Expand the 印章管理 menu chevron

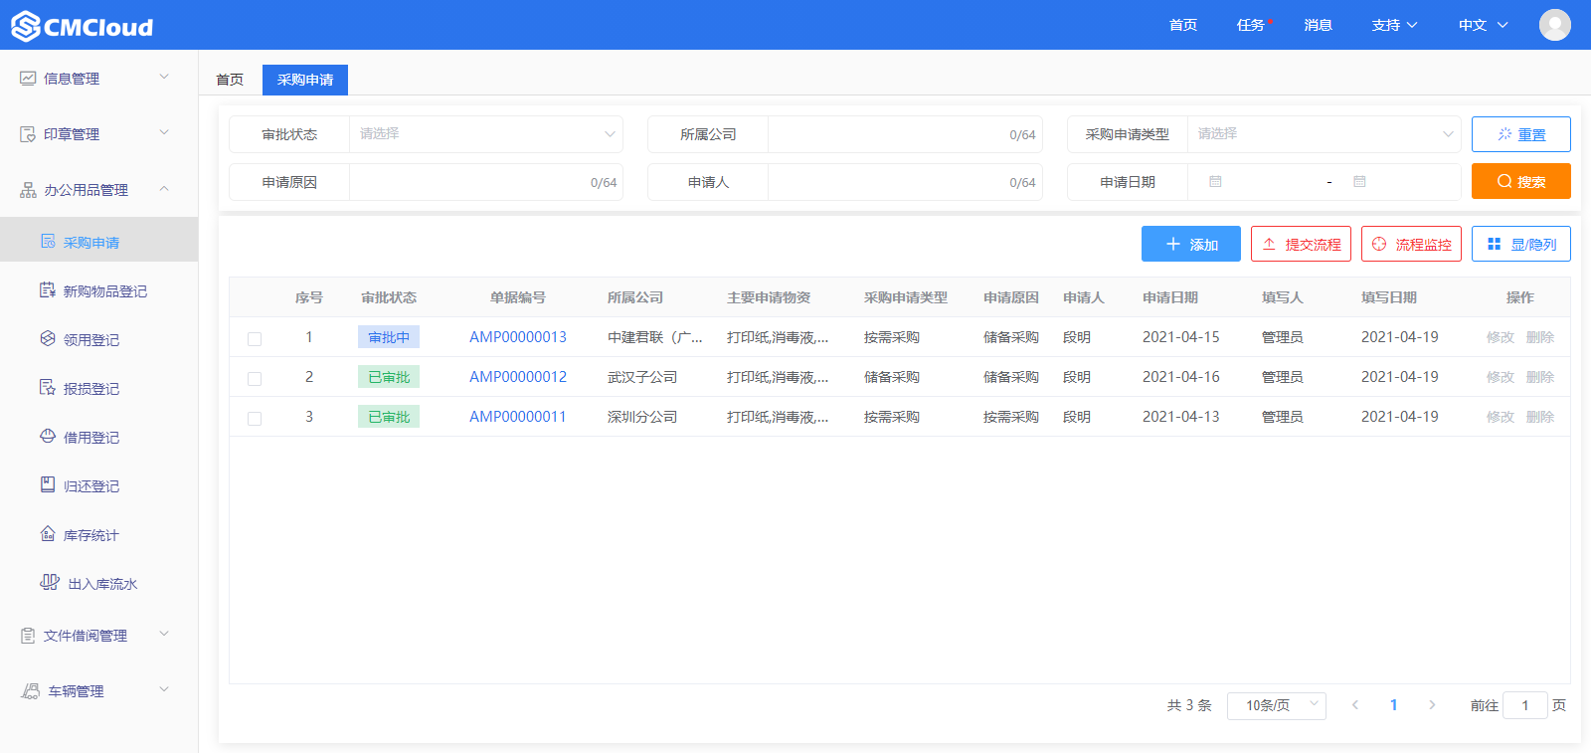164,132
